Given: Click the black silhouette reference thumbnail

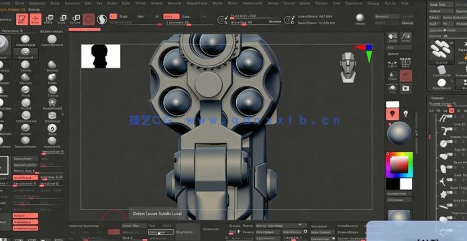Looking at the screenshot, I should click(101, 56).
